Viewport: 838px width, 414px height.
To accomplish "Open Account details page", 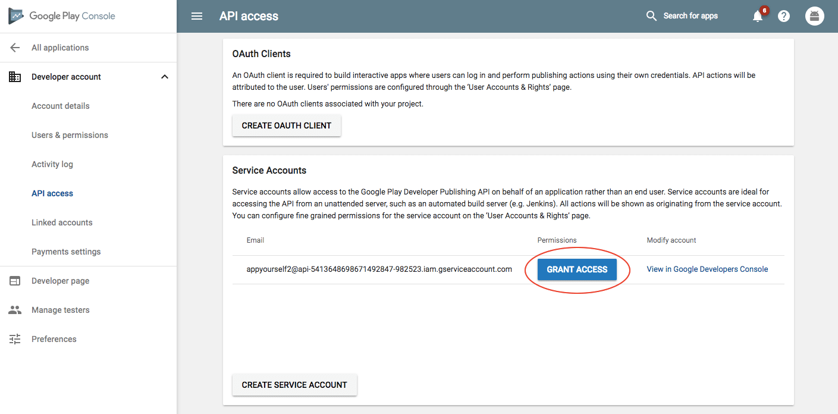I will pos(61,106).
